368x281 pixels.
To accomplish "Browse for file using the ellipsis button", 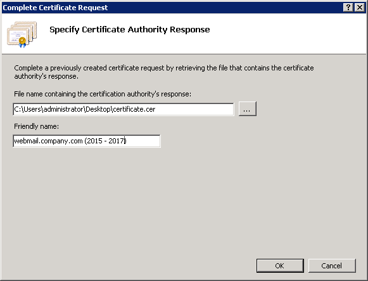I will click(x=248, y=108).
